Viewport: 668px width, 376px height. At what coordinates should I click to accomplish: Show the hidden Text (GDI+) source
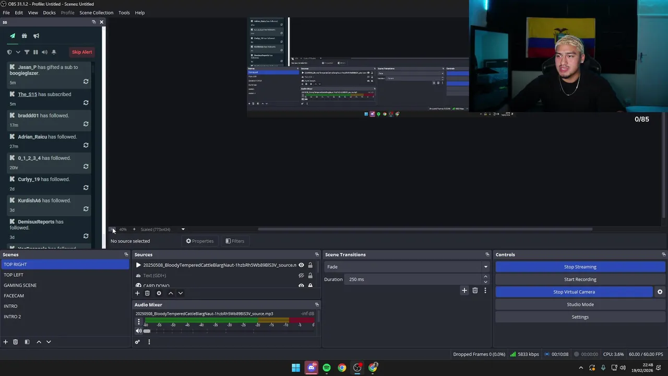pos(301,276)
